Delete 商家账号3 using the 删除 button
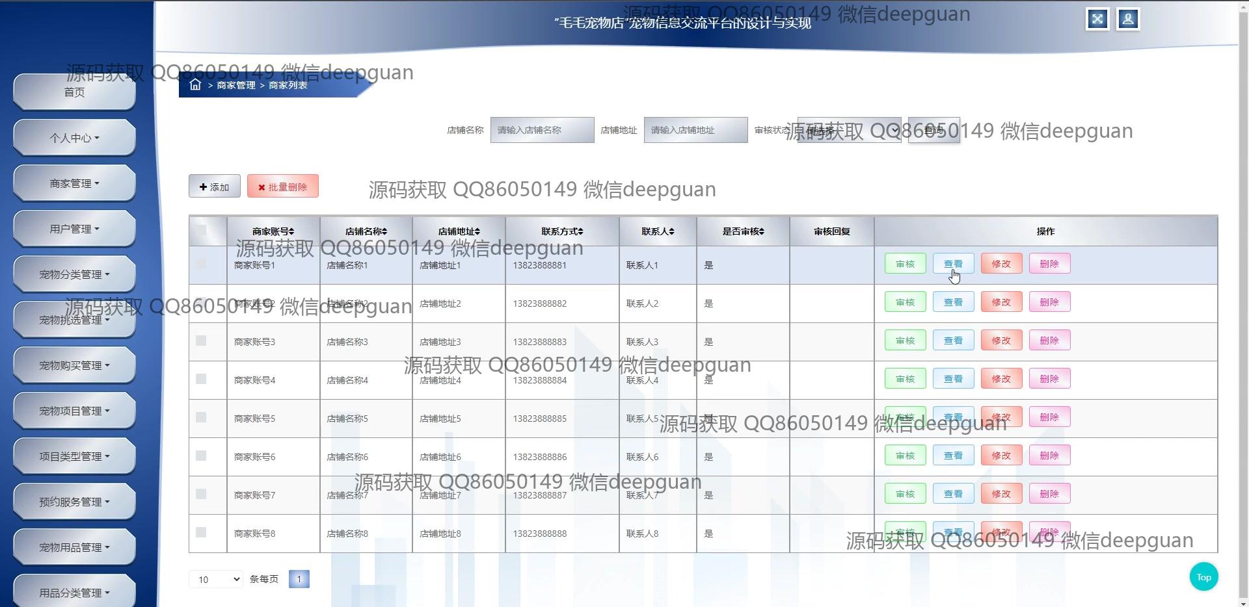 (x=1050, y=341)
